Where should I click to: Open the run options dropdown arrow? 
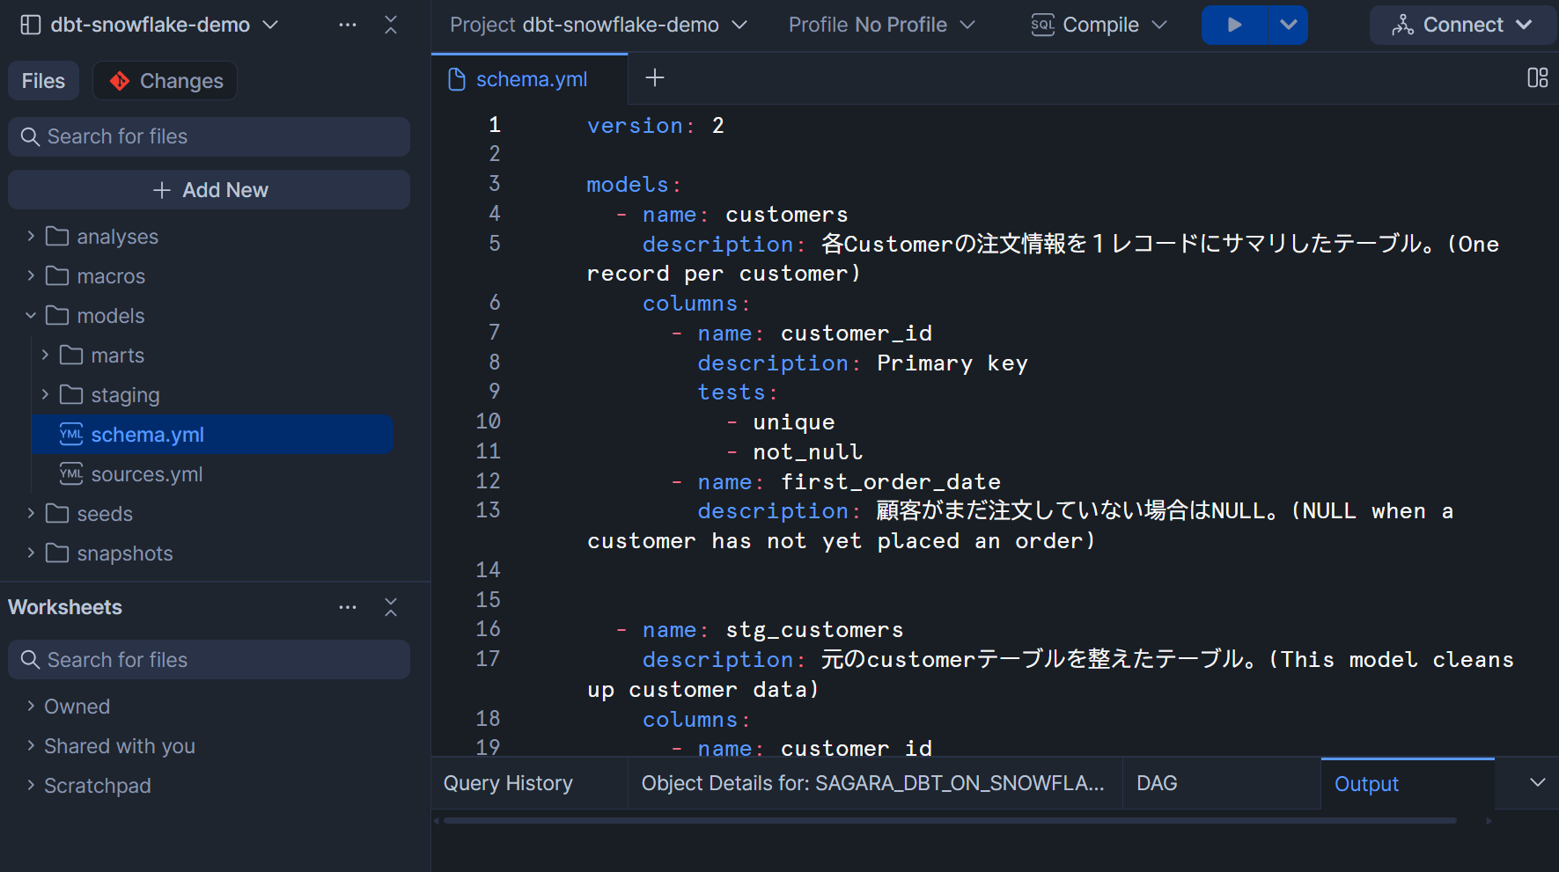pos(1288,25)
